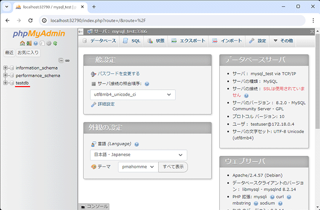Click the browser address bar URL
Viewport: 320px width, 210px height.
pos(98,21)
